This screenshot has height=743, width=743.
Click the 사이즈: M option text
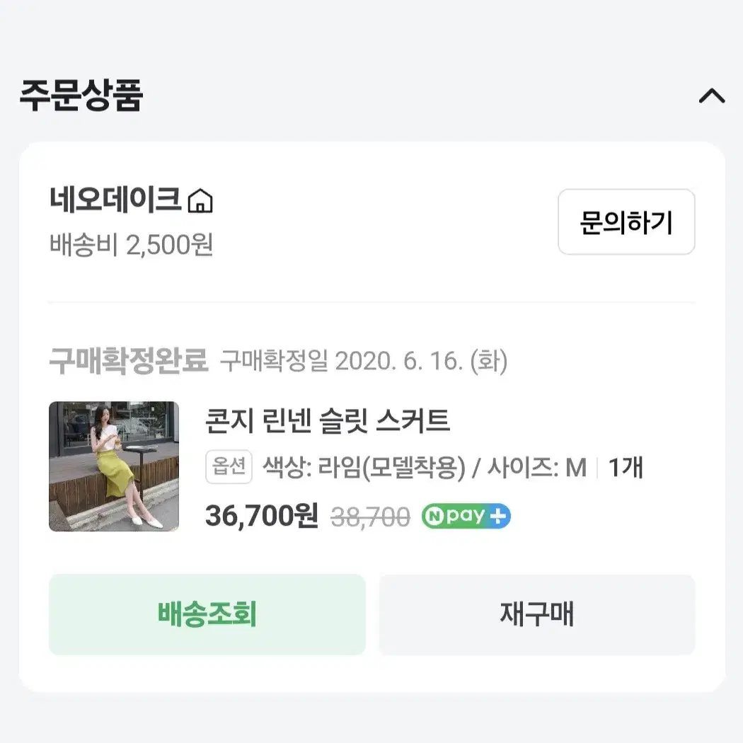537,468
